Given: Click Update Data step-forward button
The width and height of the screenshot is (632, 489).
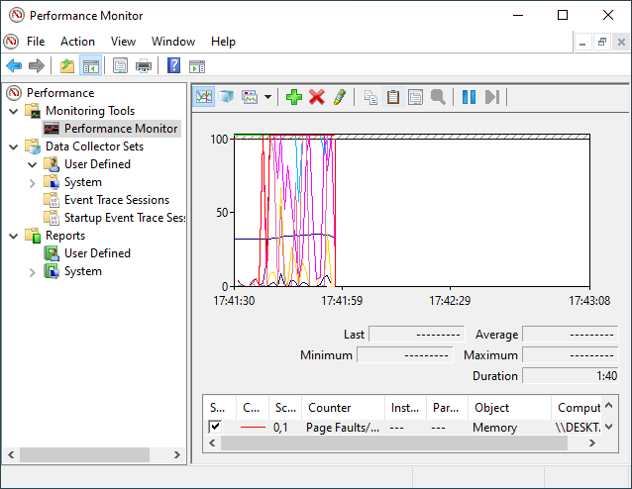Looking at the screenshot, I should coord(492,97).
